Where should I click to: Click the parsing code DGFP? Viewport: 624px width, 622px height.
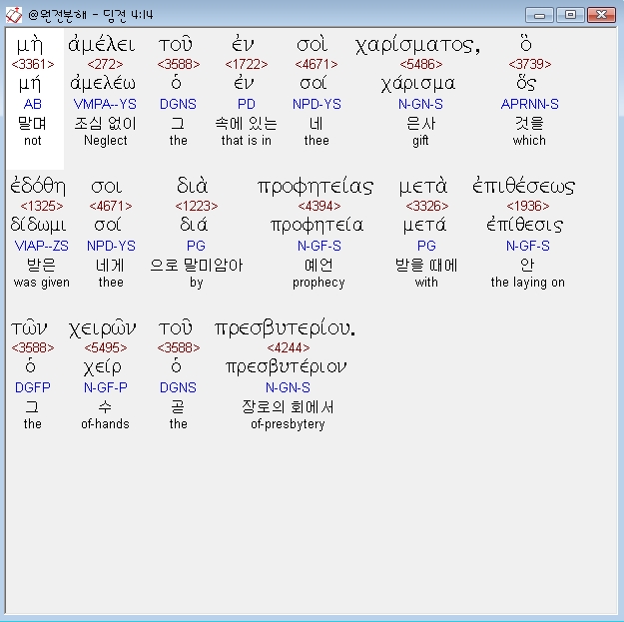pyautogui.click(x=33, y=387)
